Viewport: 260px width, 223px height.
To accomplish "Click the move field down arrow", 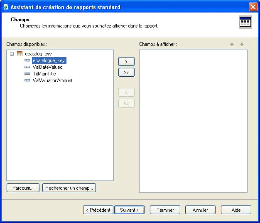I will pyautogui.click(x=242, y=45).
